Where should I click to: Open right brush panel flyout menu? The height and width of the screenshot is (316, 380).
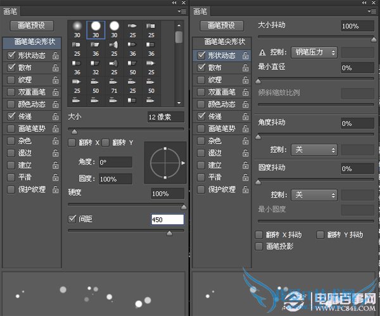tap(372, 11)
